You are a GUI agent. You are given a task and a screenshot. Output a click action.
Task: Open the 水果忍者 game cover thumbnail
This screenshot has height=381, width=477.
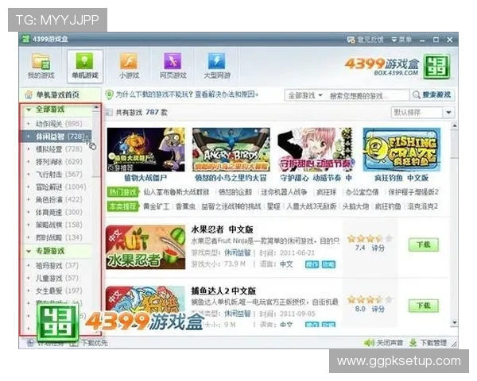click(x=145, y=248)
